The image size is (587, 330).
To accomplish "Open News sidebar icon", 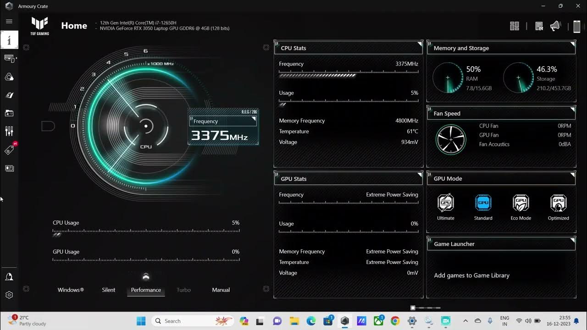I will tap(9, 168).
